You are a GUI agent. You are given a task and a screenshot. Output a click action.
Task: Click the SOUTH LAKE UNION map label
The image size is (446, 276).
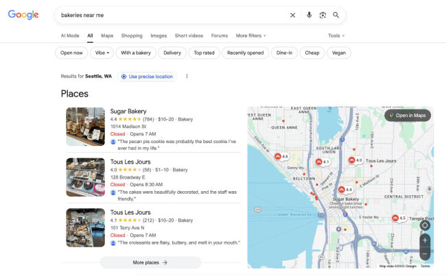click(x=329, y=150)
